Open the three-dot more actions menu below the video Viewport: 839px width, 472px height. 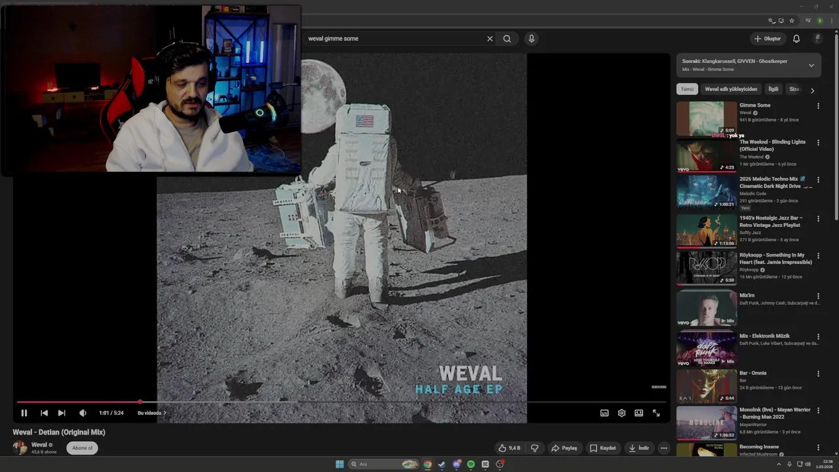664,448
